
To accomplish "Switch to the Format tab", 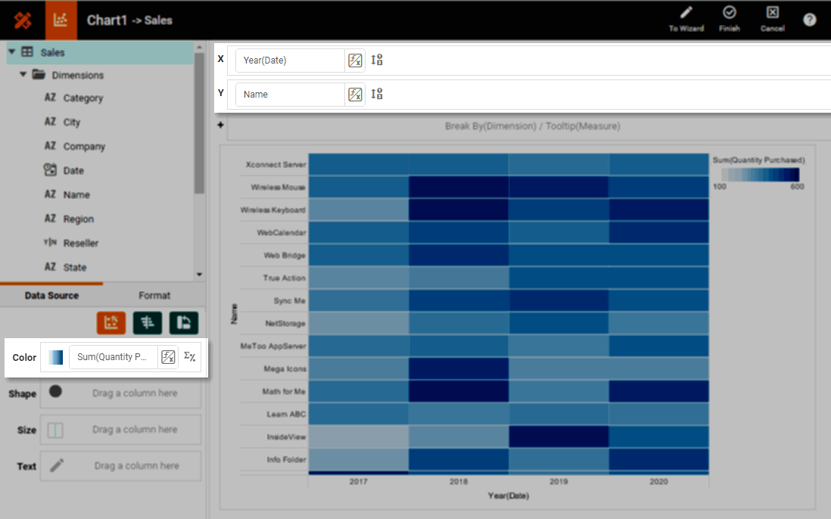I will coord(154,295).
